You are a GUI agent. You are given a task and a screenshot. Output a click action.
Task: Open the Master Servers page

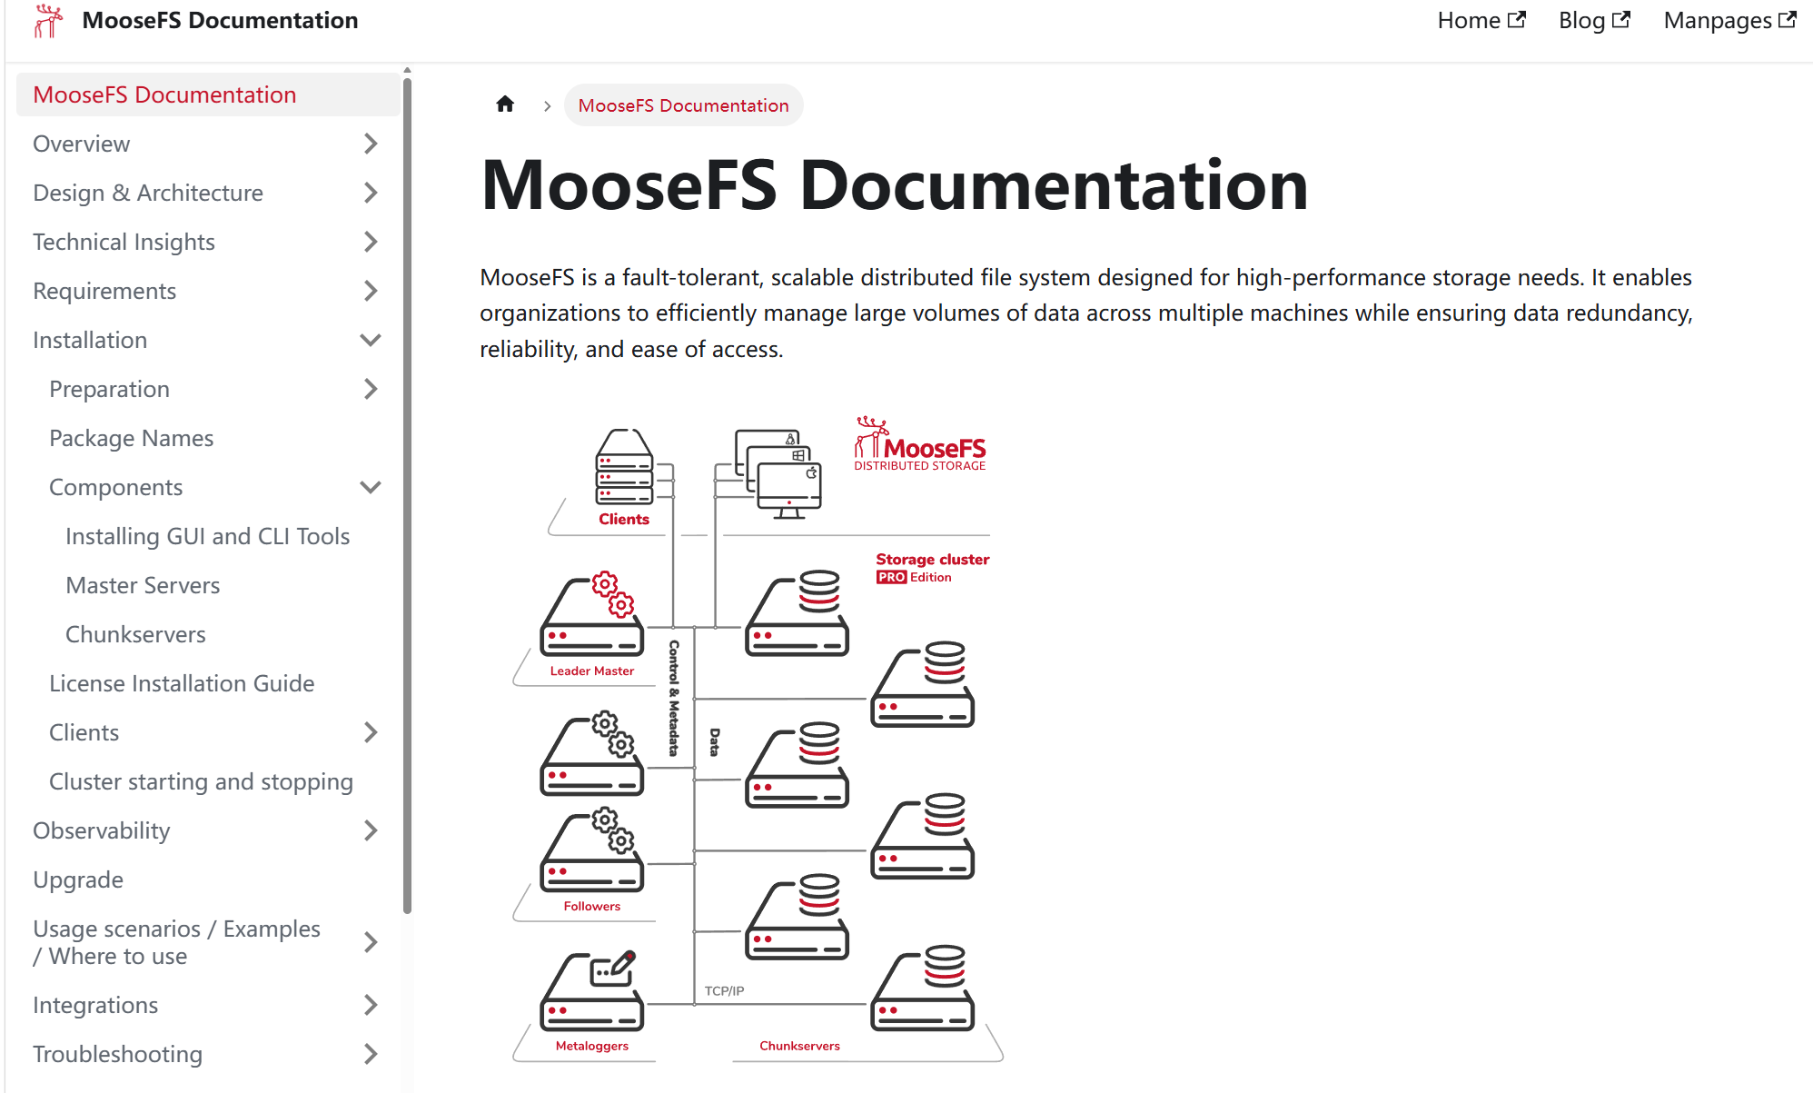(143, 585)
